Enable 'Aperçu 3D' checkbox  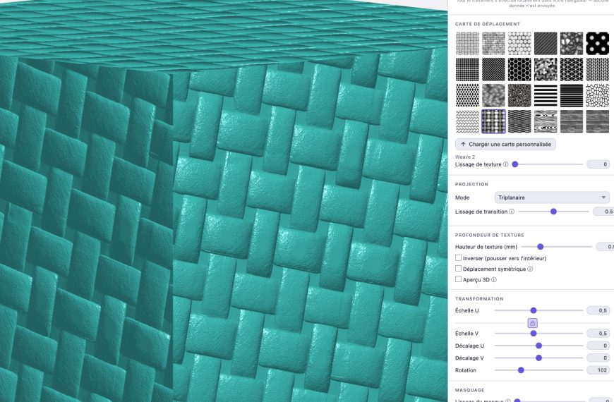[458, 279]
